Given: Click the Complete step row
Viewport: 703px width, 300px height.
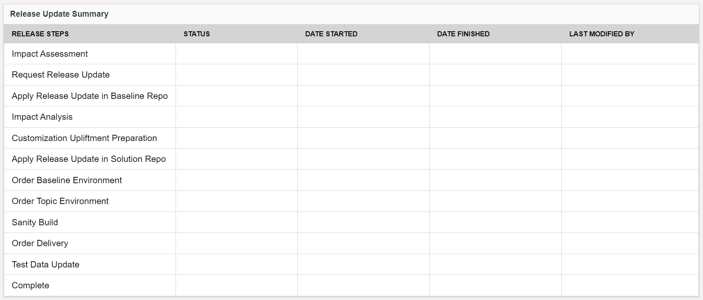Looking at the screenshot, I should pos(31,285).
